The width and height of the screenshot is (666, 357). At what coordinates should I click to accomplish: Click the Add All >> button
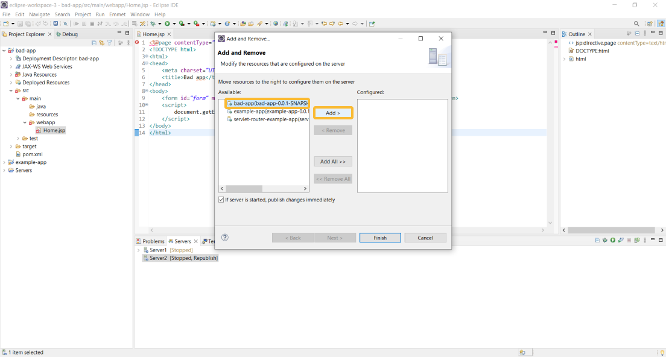pos(333,161)
